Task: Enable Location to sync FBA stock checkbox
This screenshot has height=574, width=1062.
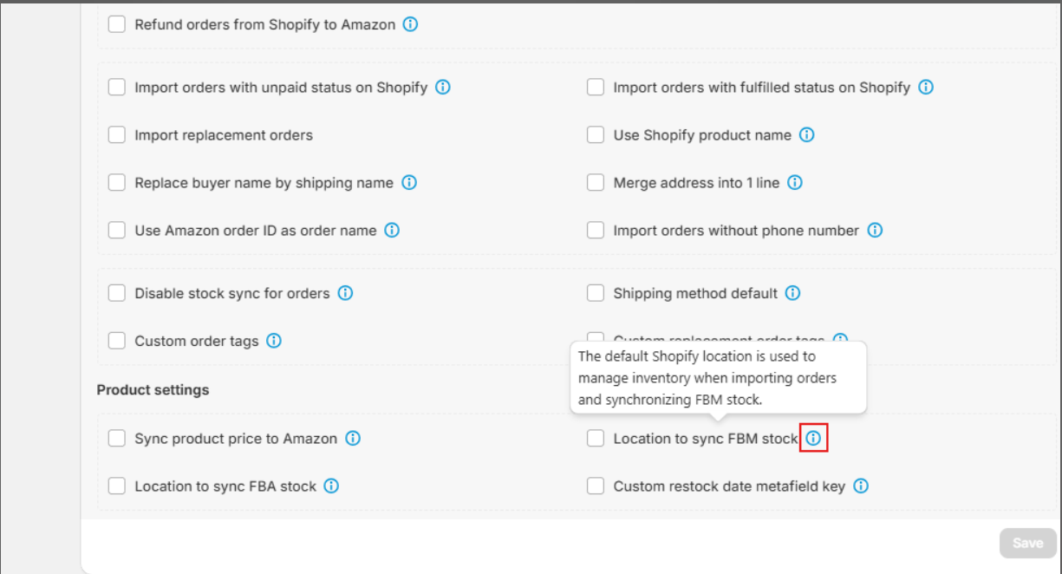Action: coord(117,486)
